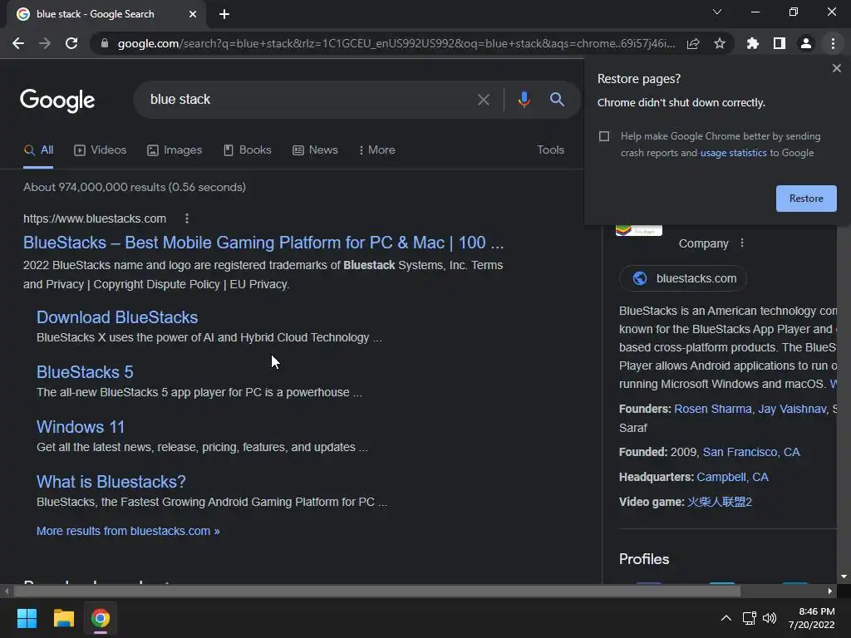The image size is (851, 638).
Task: Open Chrome's three-dot menu
Action: point(833,43)
